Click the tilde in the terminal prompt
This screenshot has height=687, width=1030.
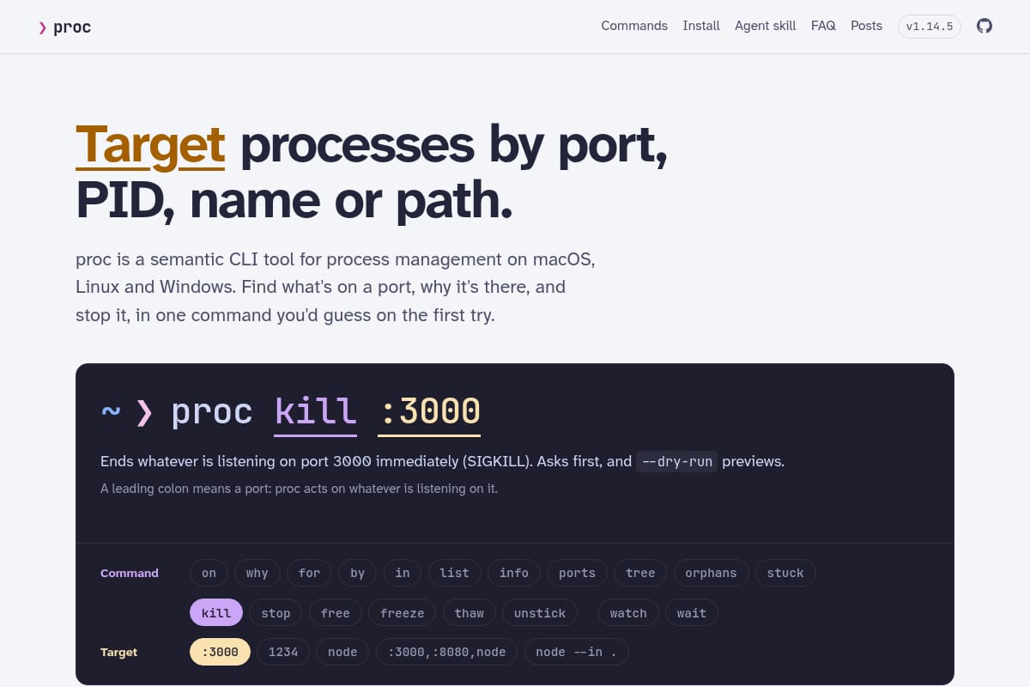tap(111, 411)
